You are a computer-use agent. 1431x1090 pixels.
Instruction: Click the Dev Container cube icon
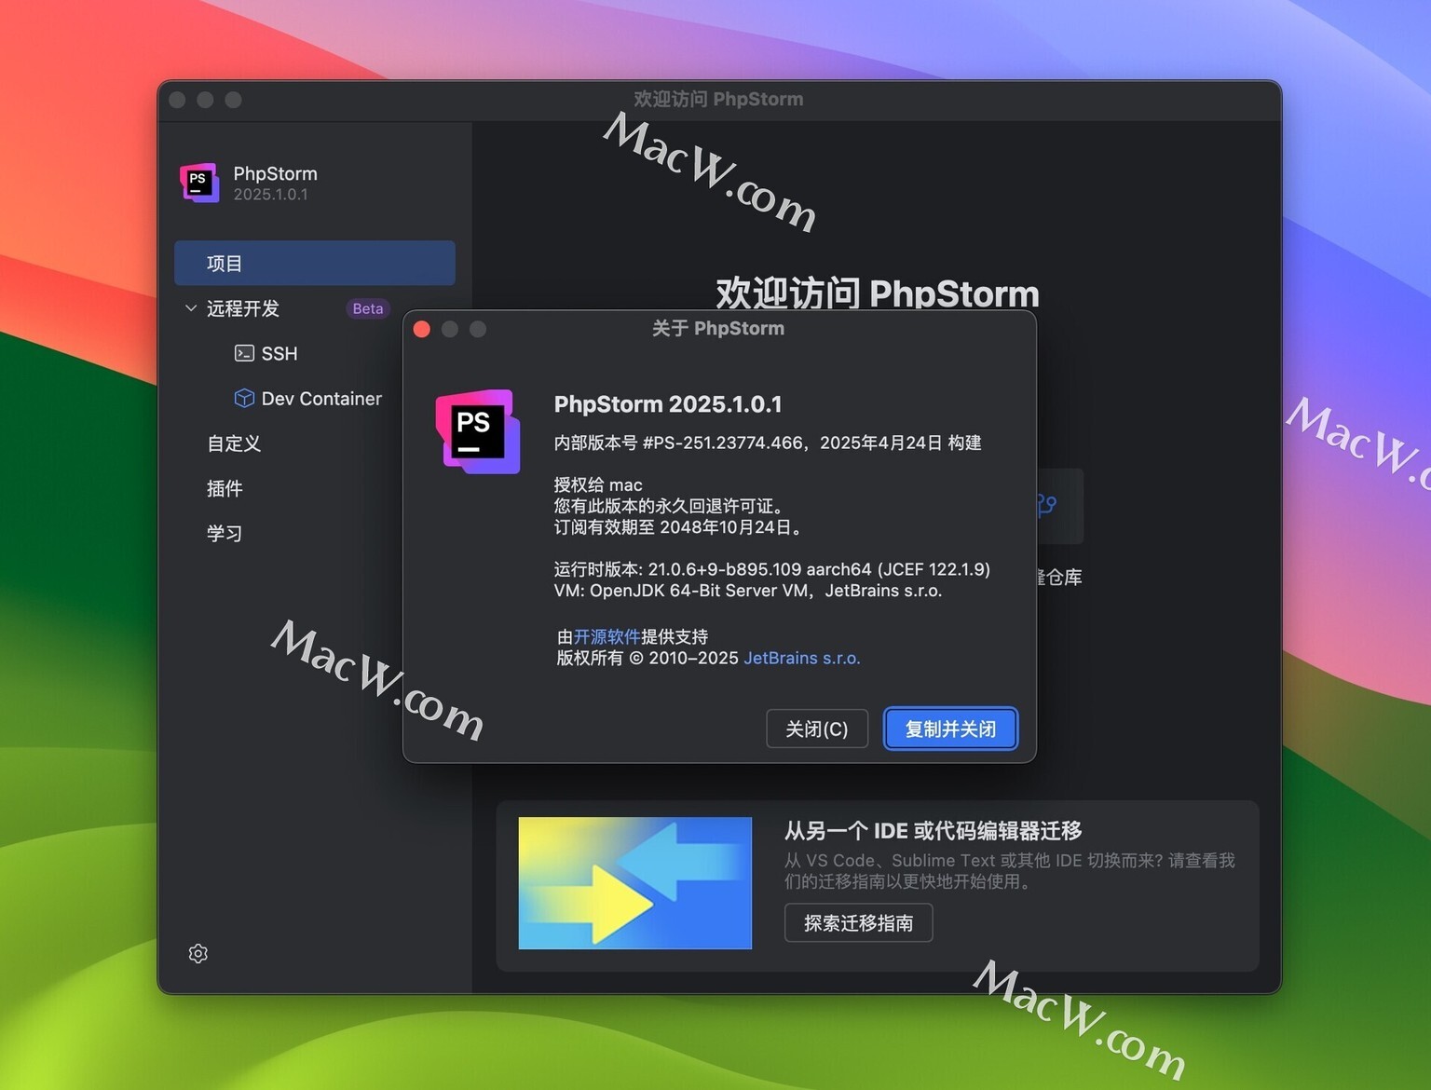pyautogui.click(x=244, y=398)
